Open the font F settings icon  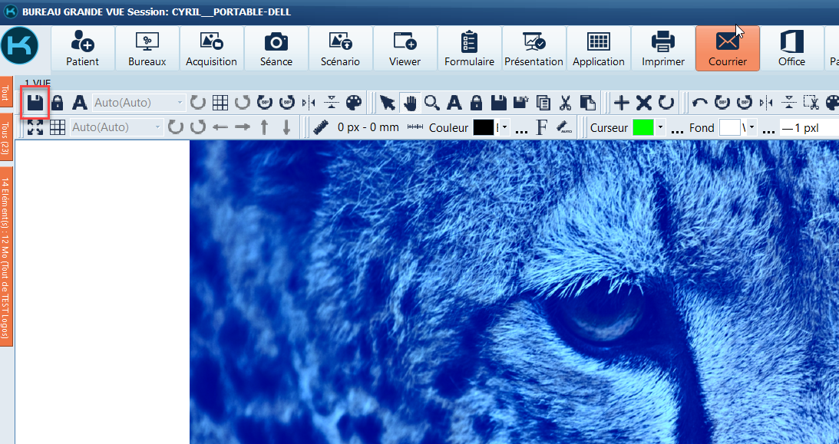click(542, 127)
